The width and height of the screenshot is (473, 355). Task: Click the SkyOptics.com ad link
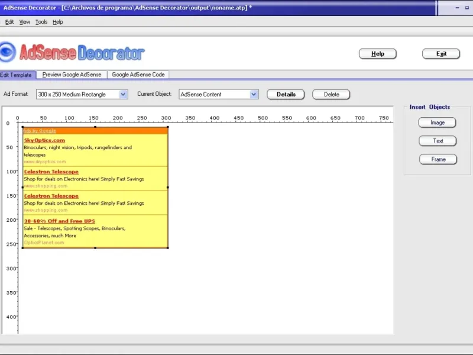tap(44, 140)
